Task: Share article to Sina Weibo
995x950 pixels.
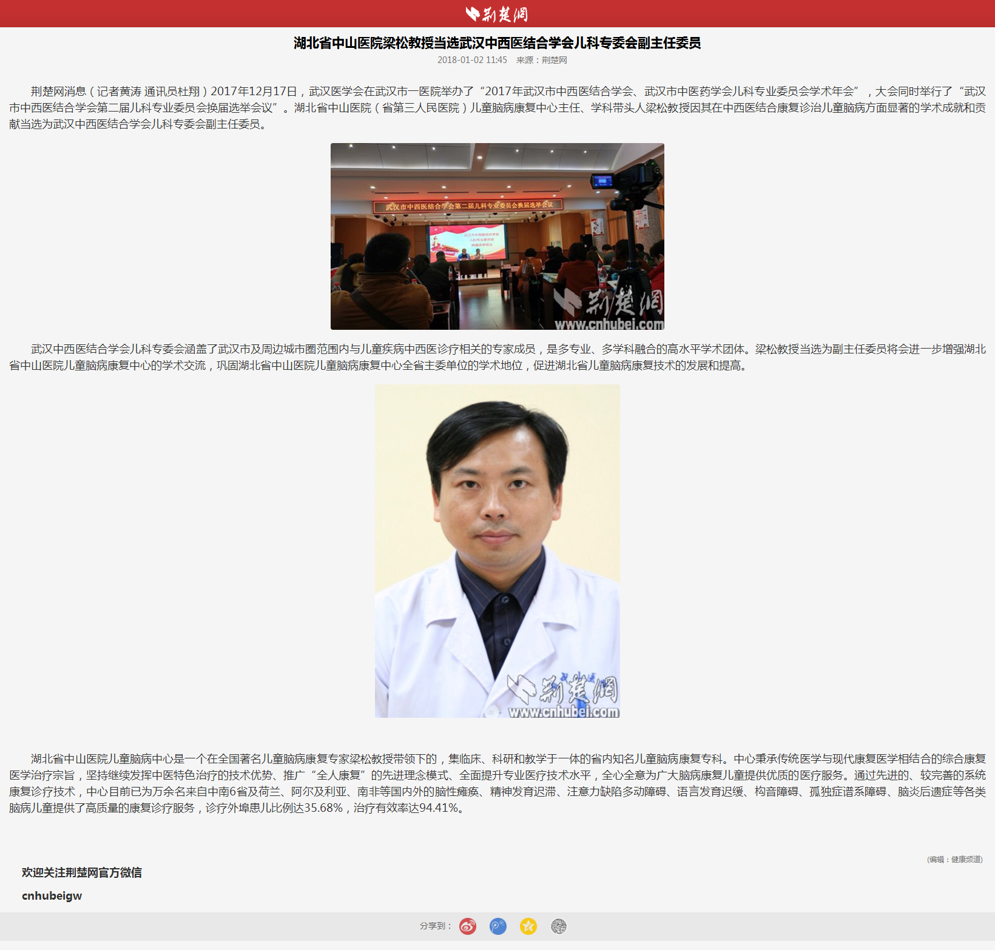Action: (x=467, y=926)
